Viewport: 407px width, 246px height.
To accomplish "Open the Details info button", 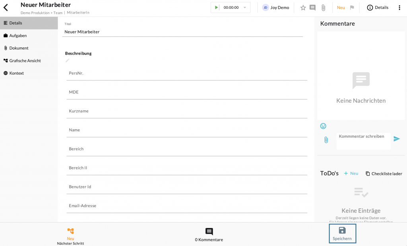I will 377,8.
